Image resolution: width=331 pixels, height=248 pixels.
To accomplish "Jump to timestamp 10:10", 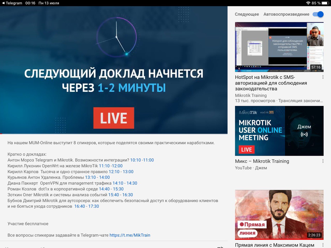I will [136, 160].
